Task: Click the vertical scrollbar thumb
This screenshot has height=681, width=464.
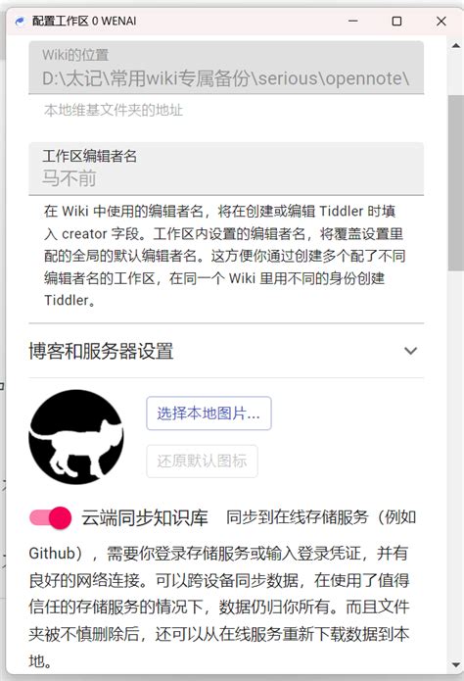Action: (456, 183)
